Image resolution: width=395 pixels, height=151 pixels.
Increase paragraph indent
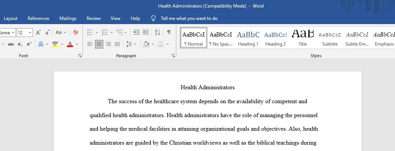146,32
